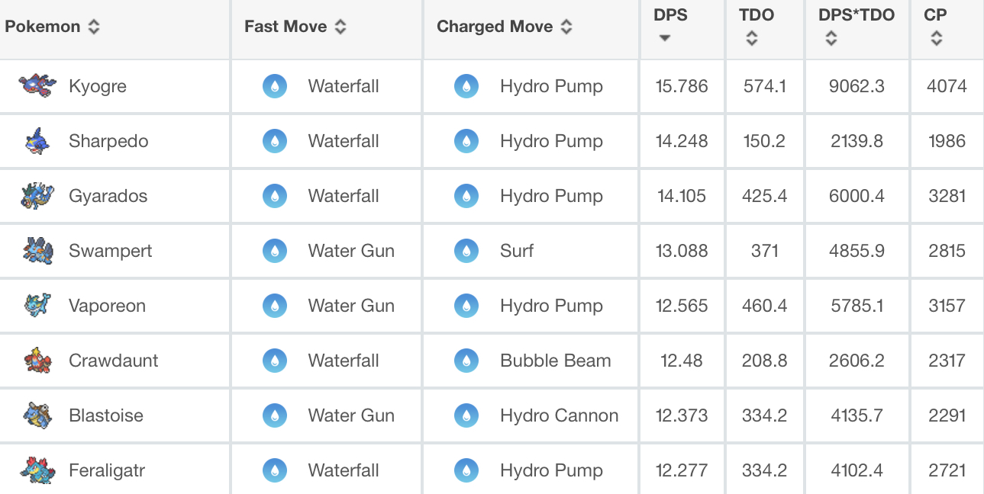Click Kyogre's 4074 CP cell

point(947,86)
